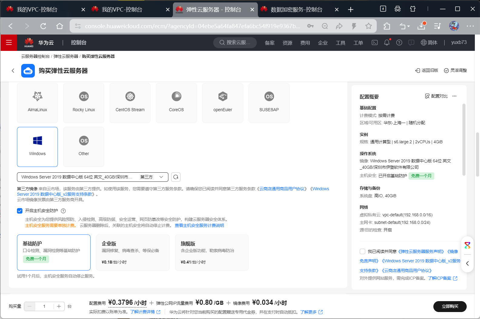Increase purchase quantity with plus button
The image size is (480, 319).
(x=59, y=306)
